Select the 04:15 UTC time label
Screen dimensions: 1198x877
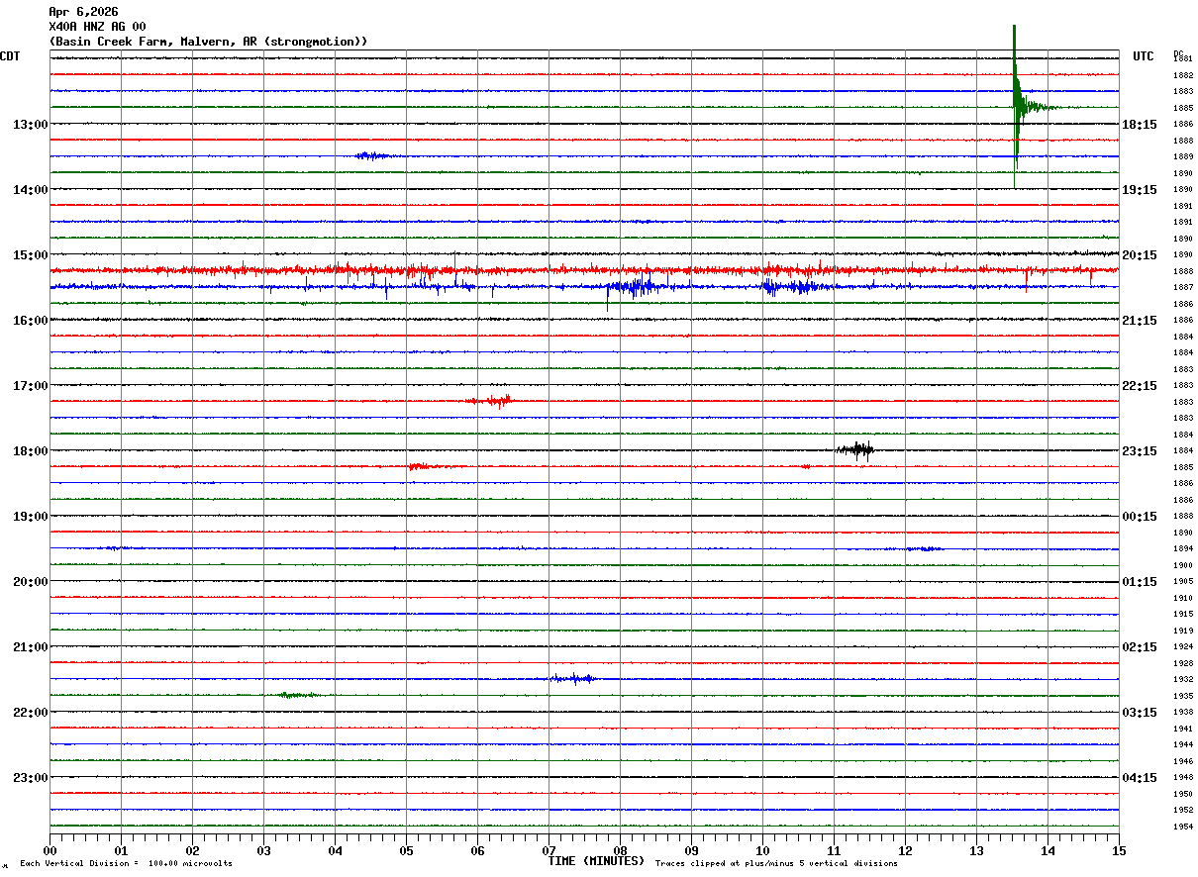1140,778
